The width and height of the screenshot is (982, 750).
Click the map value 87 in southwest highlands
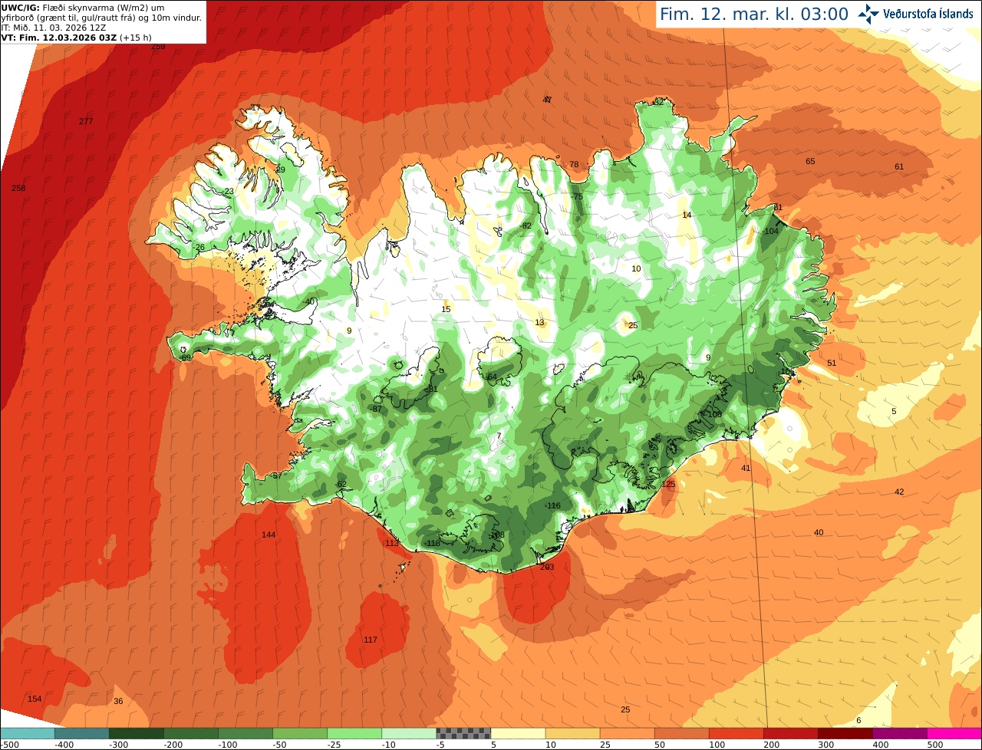coord(376,409)
